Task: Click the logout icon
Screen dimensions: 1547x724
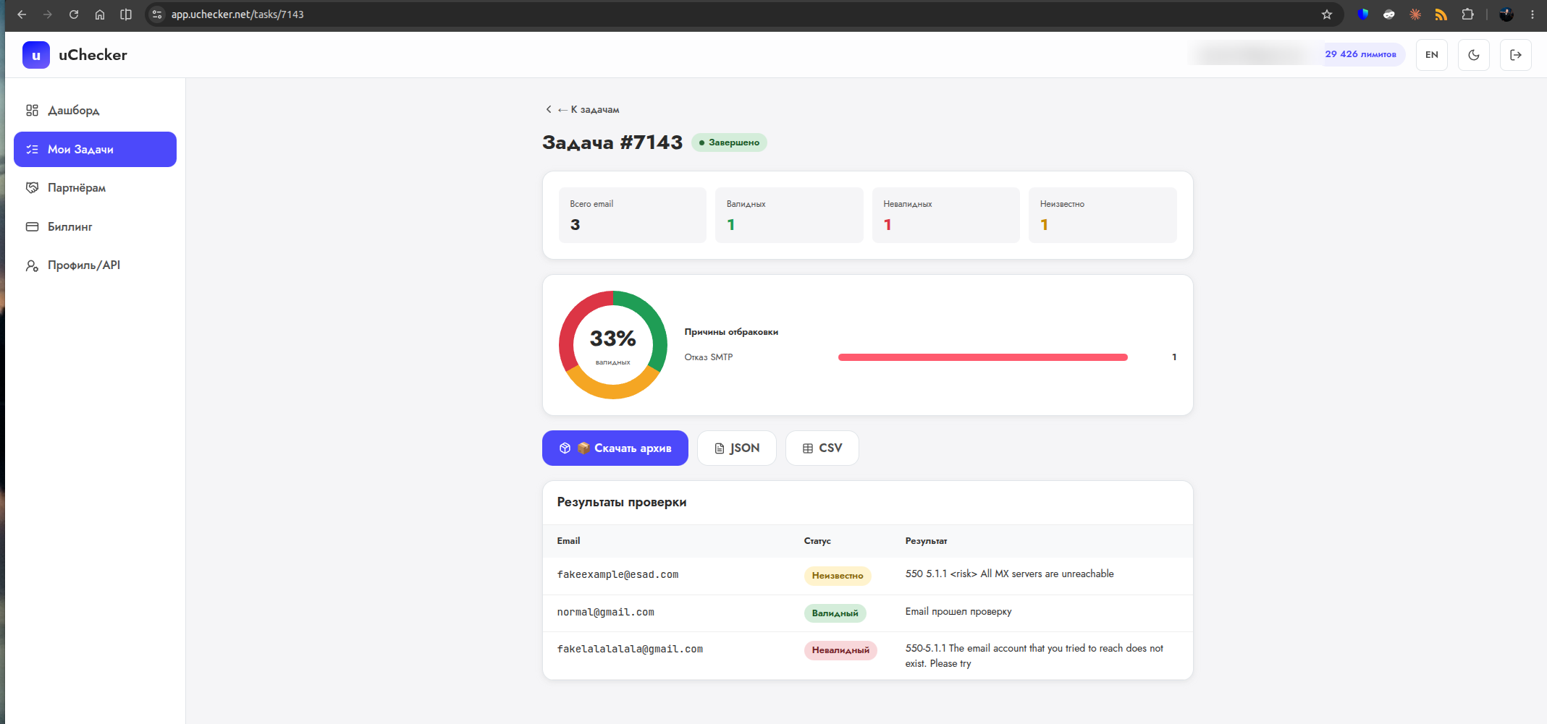Action: [x=1516, y=55]
